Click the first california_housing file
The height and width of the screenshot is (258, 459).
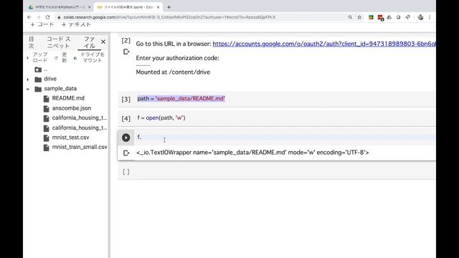pos(80,118)
